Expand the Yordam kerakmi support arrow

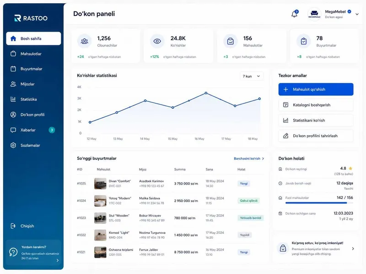coord(58,260)
